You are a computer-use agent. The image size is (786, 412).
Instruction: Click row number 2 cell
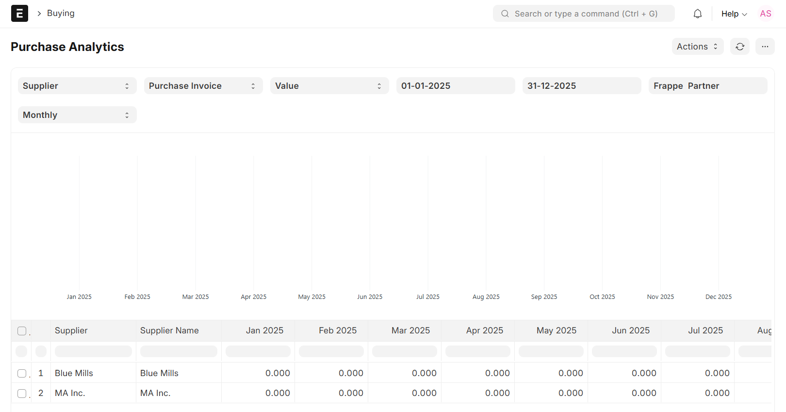pyautogui.click(x=41, y=393)
